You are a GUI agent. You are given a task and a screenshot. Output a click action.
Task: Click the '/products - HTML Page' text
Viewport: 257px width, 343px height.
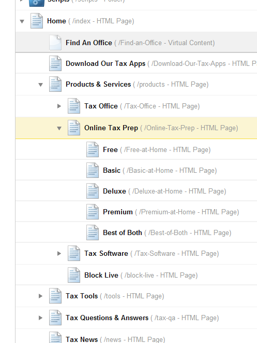(x=171, y=85)
